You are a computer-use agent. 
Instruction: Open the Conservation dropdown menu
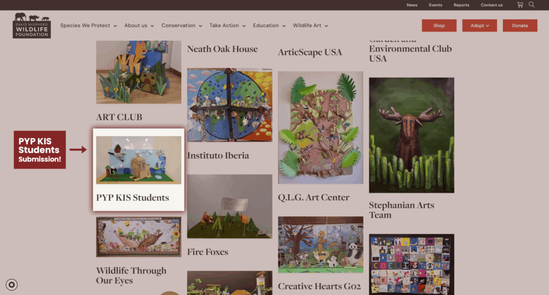(182, 26)
